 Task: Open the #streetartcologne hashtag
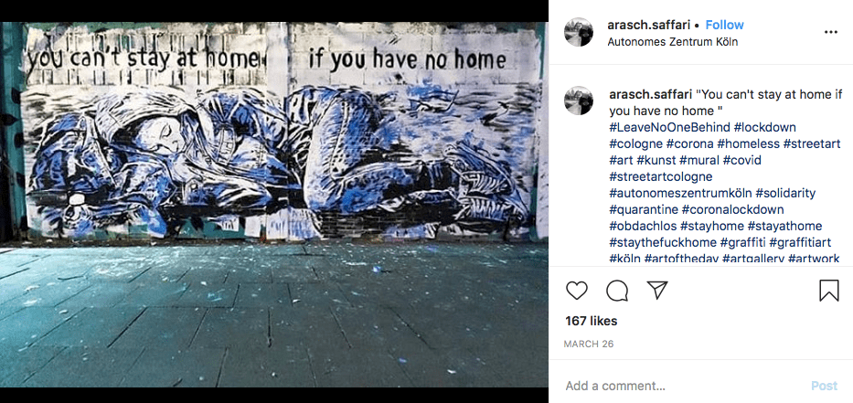click(x=661, y=176)
